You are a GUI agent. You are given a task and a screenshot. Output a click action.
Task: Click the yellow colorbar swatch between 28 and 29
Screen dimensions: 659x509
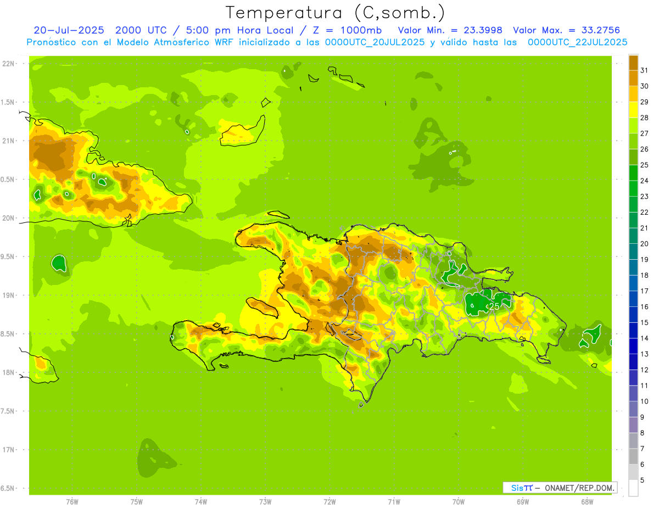click(633, 110)
